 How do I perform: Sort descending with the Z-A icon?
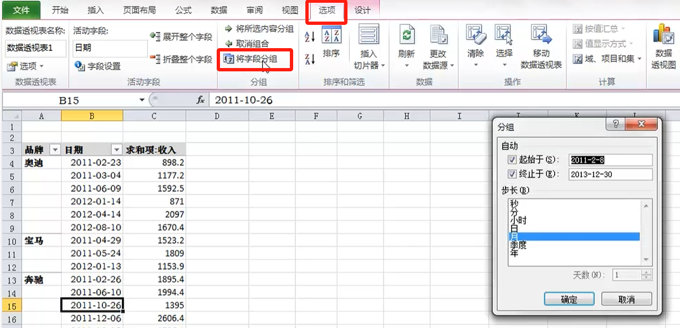click(310, 59)
